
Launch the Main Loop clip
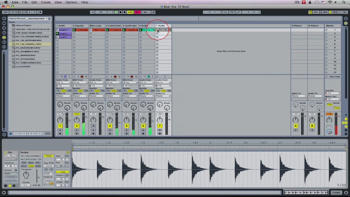[x=91, y=30]
